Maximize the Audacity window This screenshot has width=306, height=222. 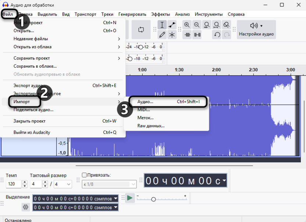[x=282, y=5]
